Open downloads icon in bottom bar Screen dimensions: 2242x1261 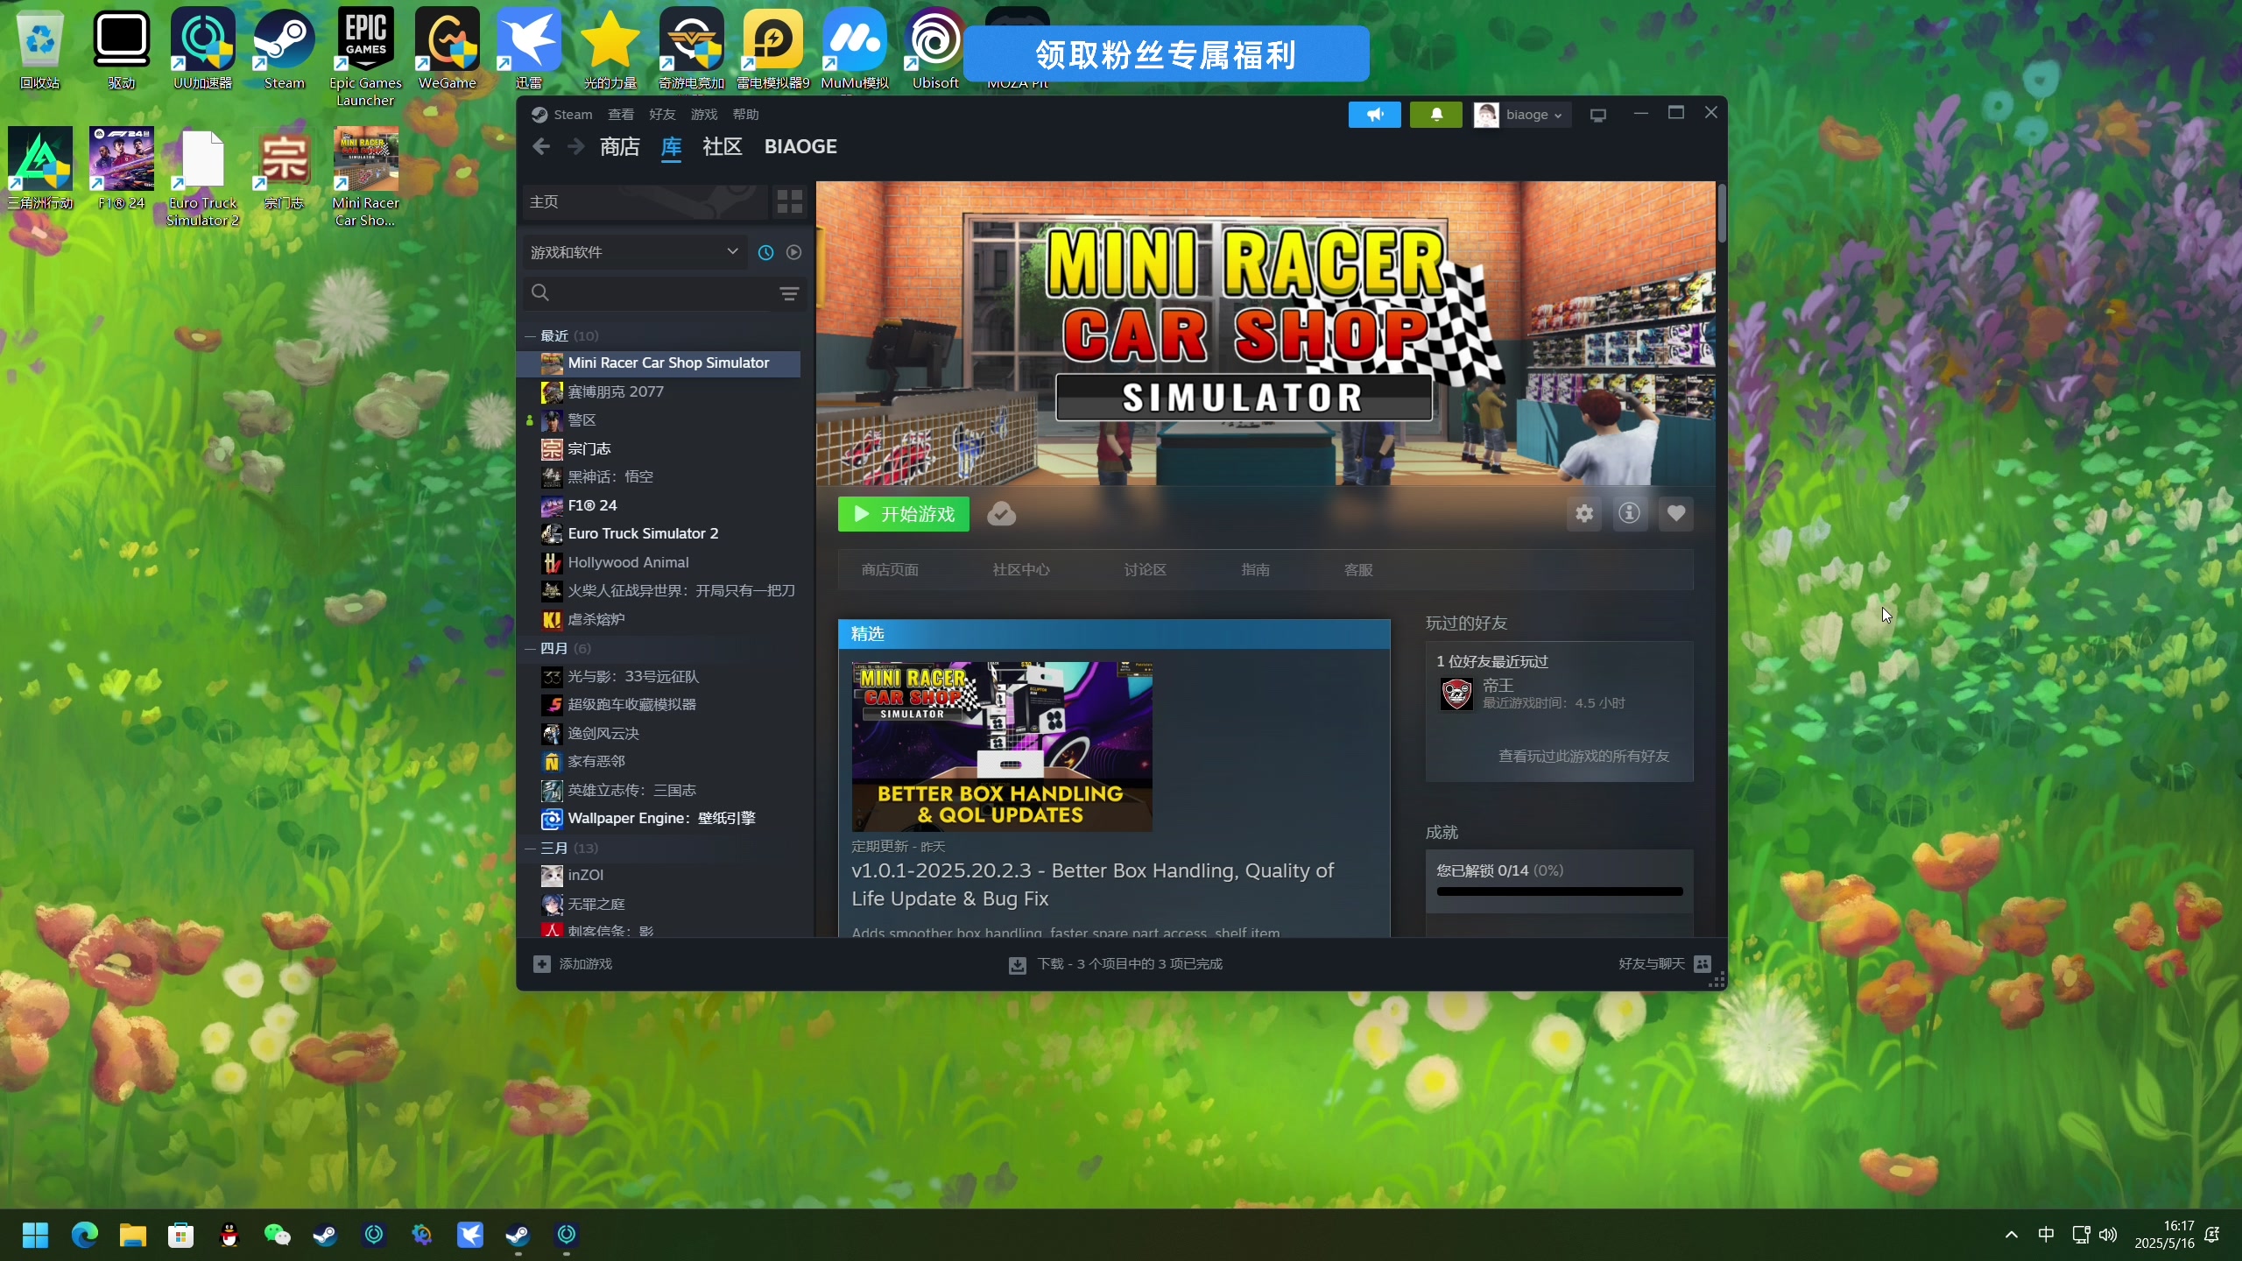tap(1017, 965)
